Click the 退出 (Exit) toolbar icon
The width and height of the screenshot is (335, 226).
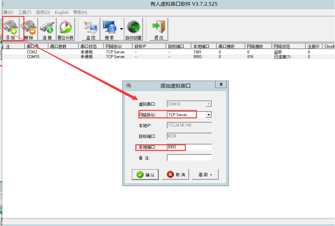[x=159, y=29]
